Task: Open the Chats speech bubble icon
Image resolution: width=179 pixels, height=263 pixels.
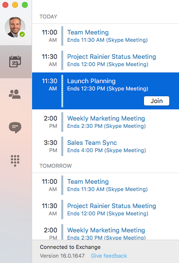Action: click(15, 127)
